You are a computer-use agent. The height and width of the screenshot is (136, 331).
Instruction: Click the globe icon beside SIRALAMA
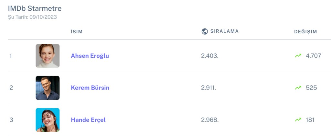[x=204, y=31]
